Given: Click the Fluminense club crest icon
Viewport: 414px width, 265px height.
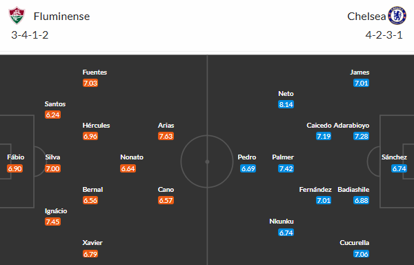Looking at the screenshot, I should (17, 16).
